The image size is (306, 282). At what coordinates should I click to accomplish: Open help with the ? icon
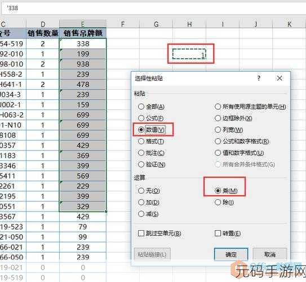click(259, 78)
